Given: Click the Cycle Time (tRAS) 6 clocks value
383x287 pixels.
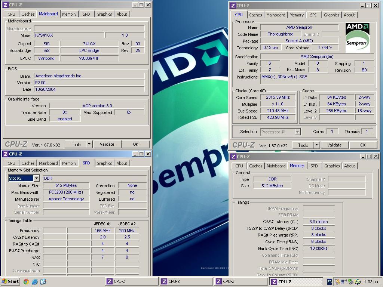Looking at the screenshot, I should [x=319, y=241].
